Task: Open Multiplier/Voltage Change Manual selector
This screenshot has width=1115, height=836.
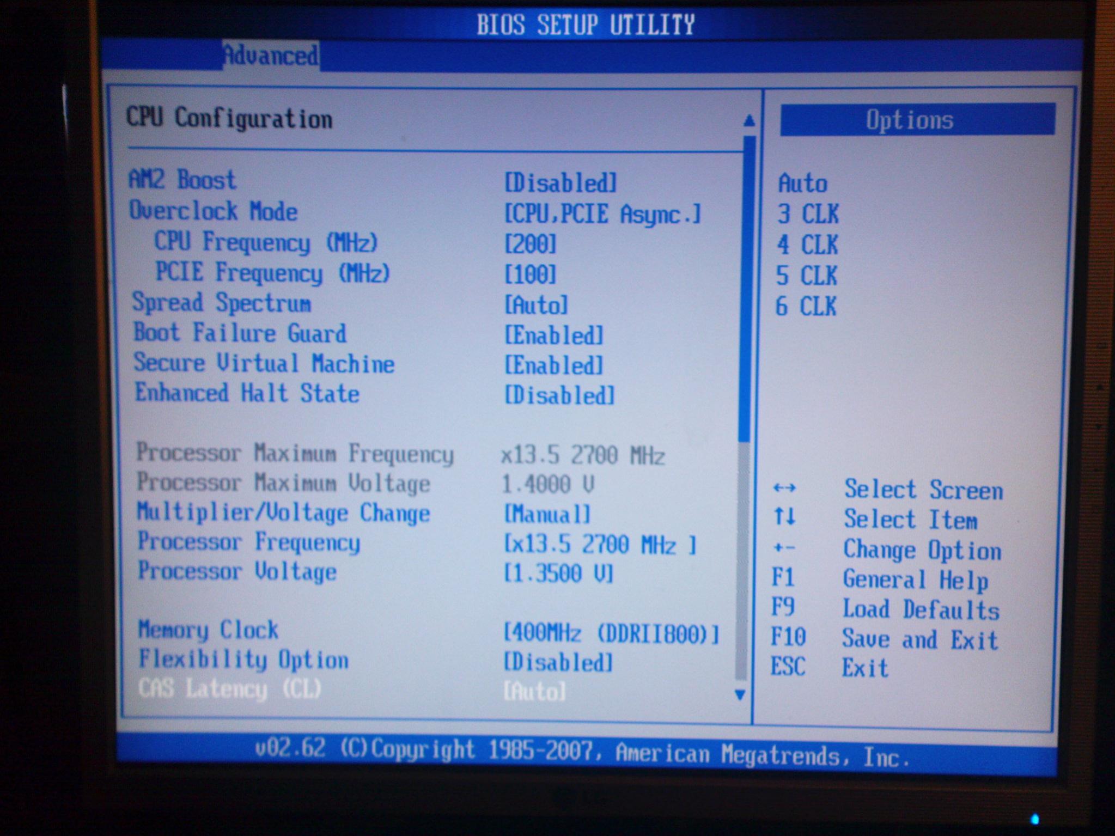Action: 547,514
